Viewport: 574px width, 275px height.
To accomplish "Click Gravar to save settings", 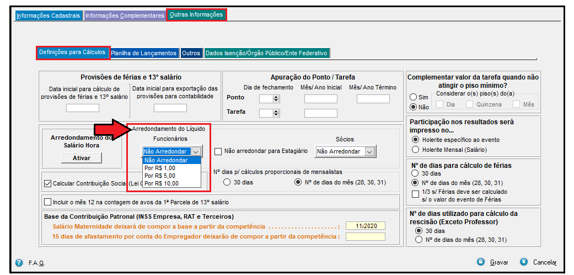I will [x=499, y=262].
